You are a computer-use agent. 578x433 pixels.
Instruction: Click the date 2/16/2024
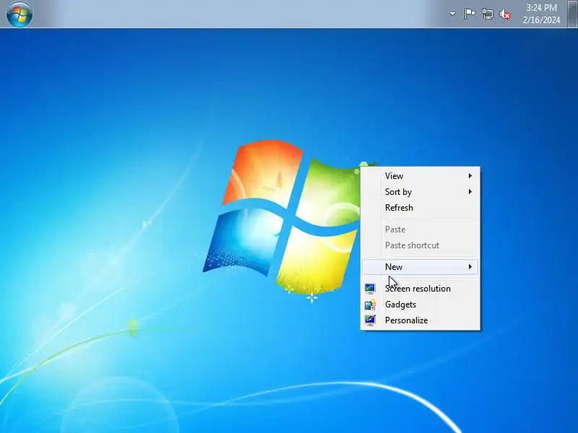pos(541,20)
